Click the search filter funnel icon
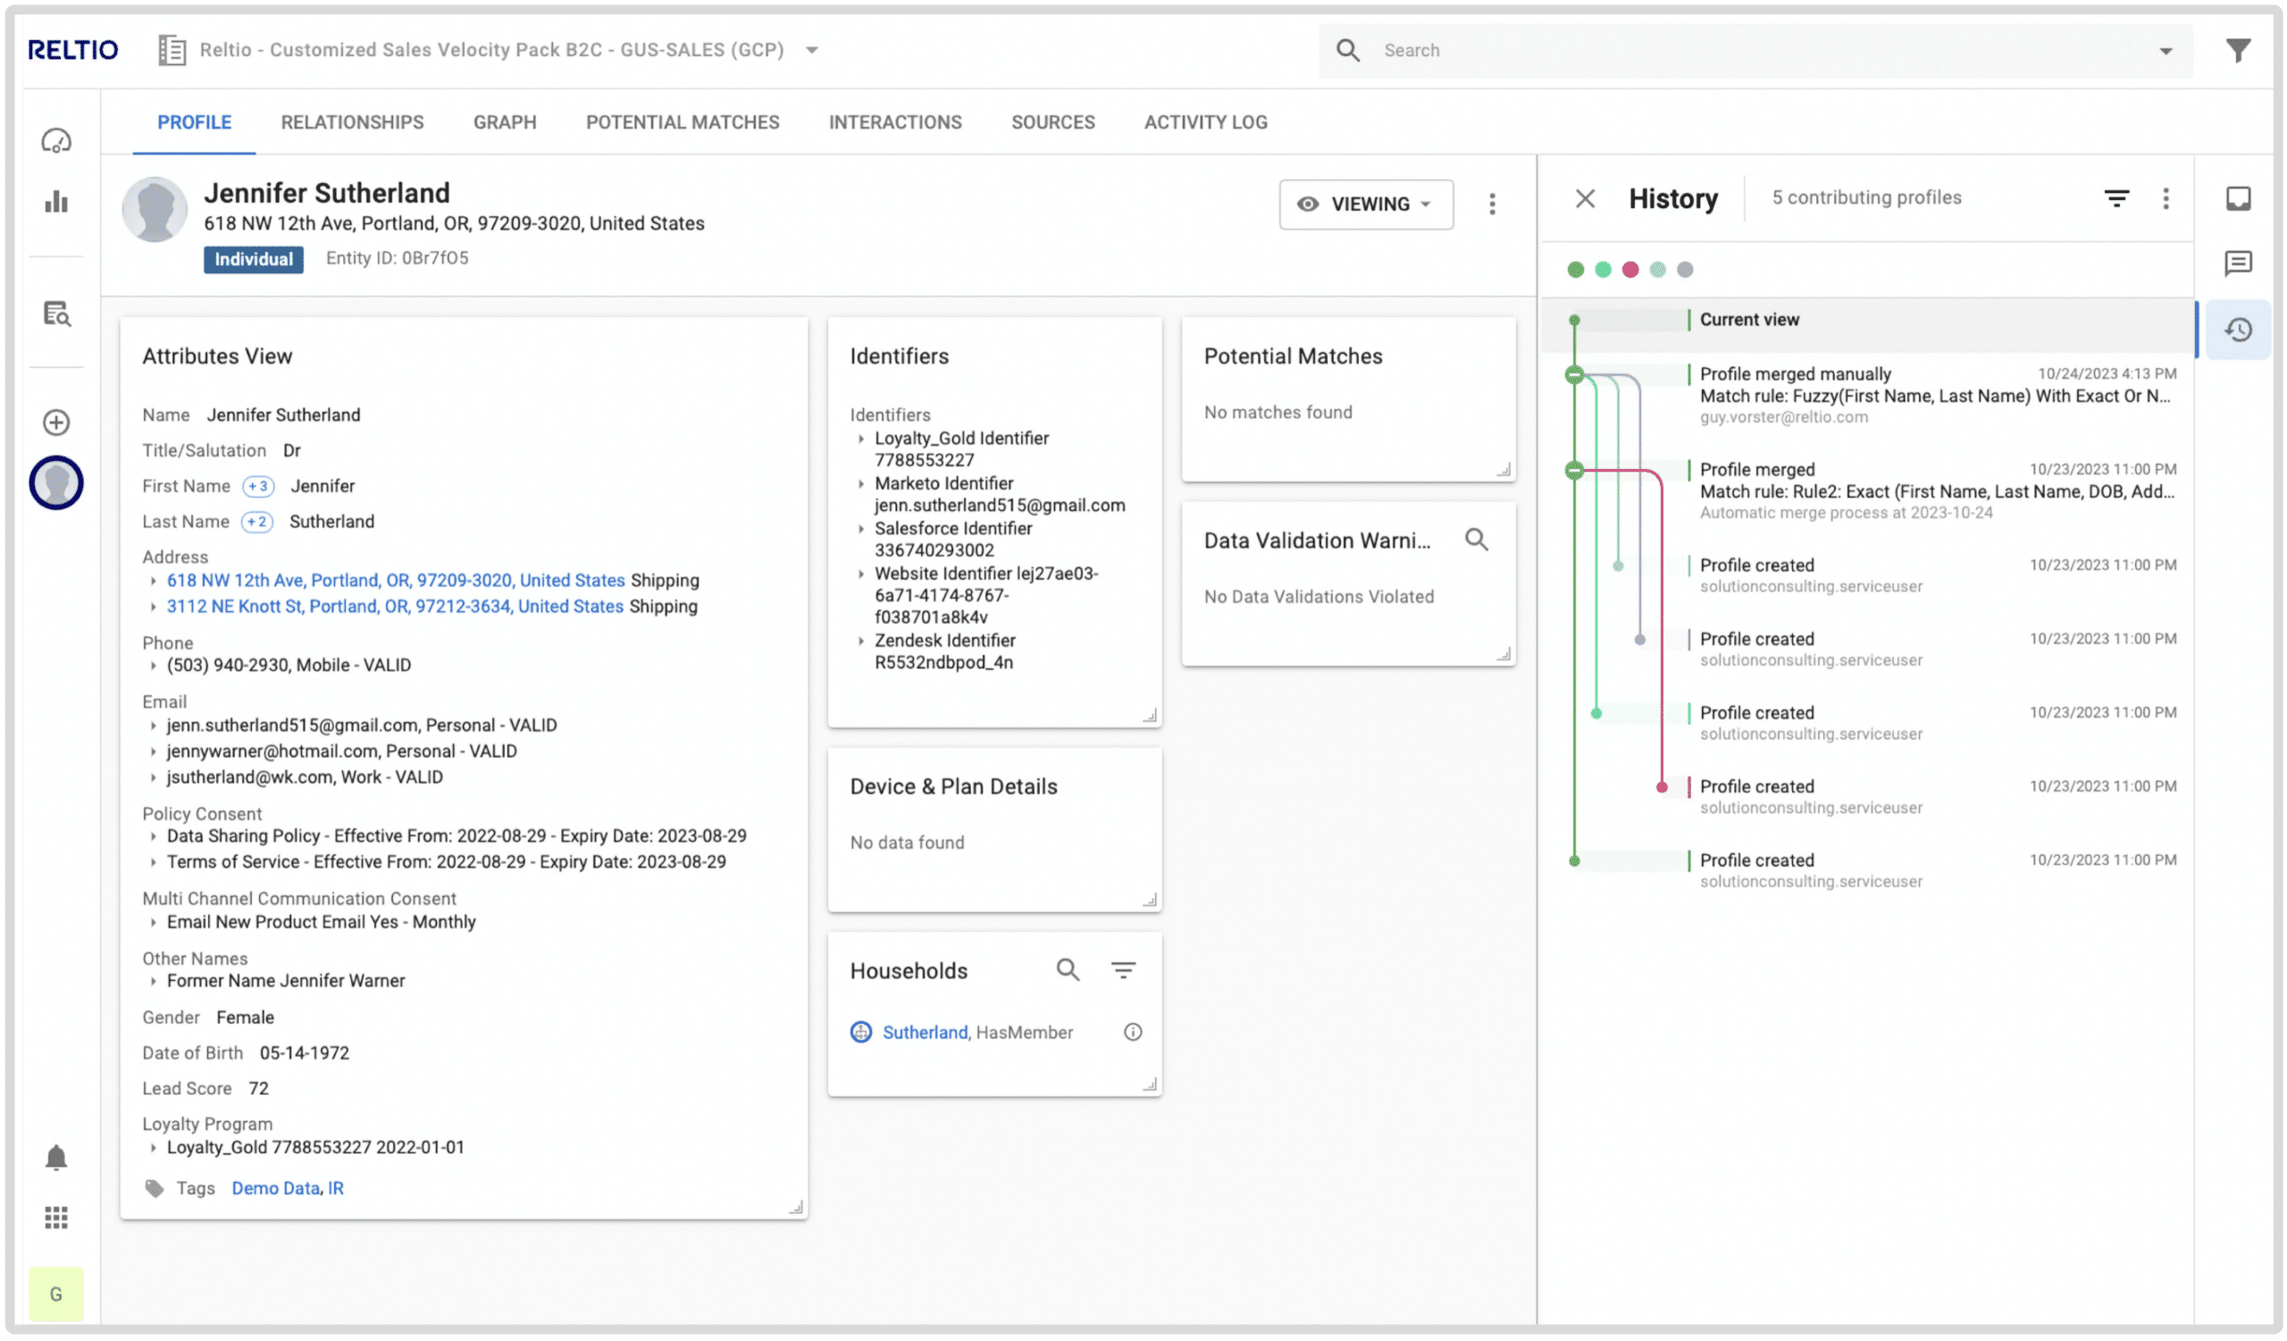This screenshot has height=1341, width=2287. coord(2238,51)
